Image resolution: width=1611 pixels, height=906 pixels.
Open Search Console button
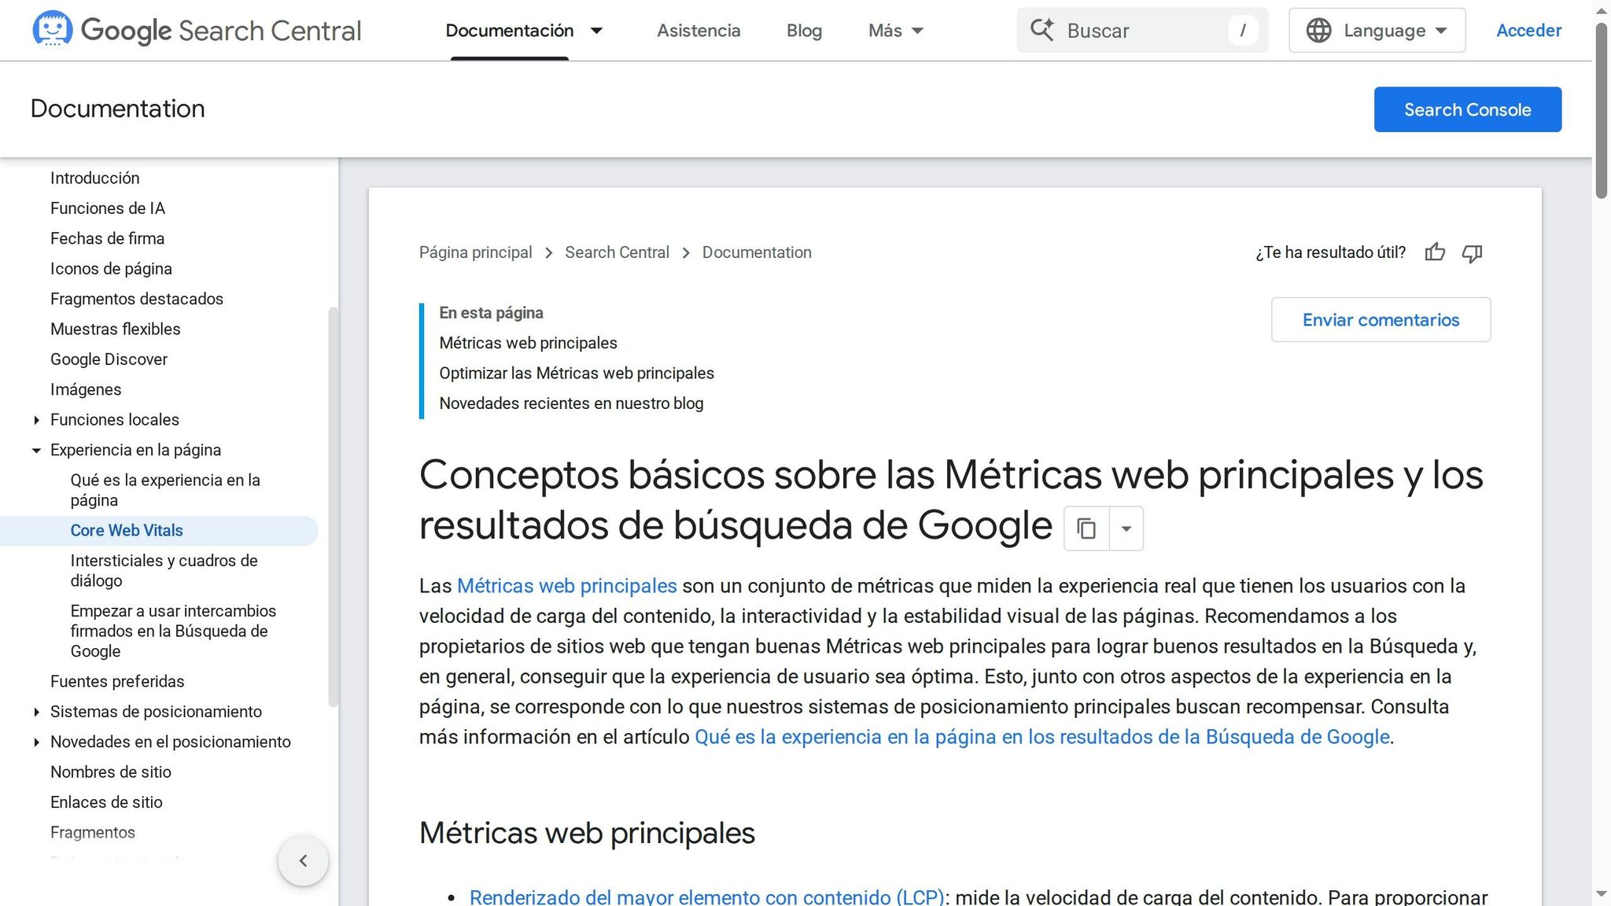[1468, 109]
